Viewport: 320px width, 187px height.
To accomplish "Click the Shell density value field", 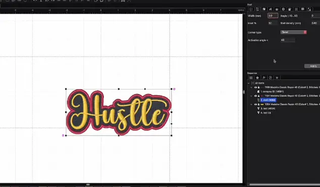I will tap(315, 23).
